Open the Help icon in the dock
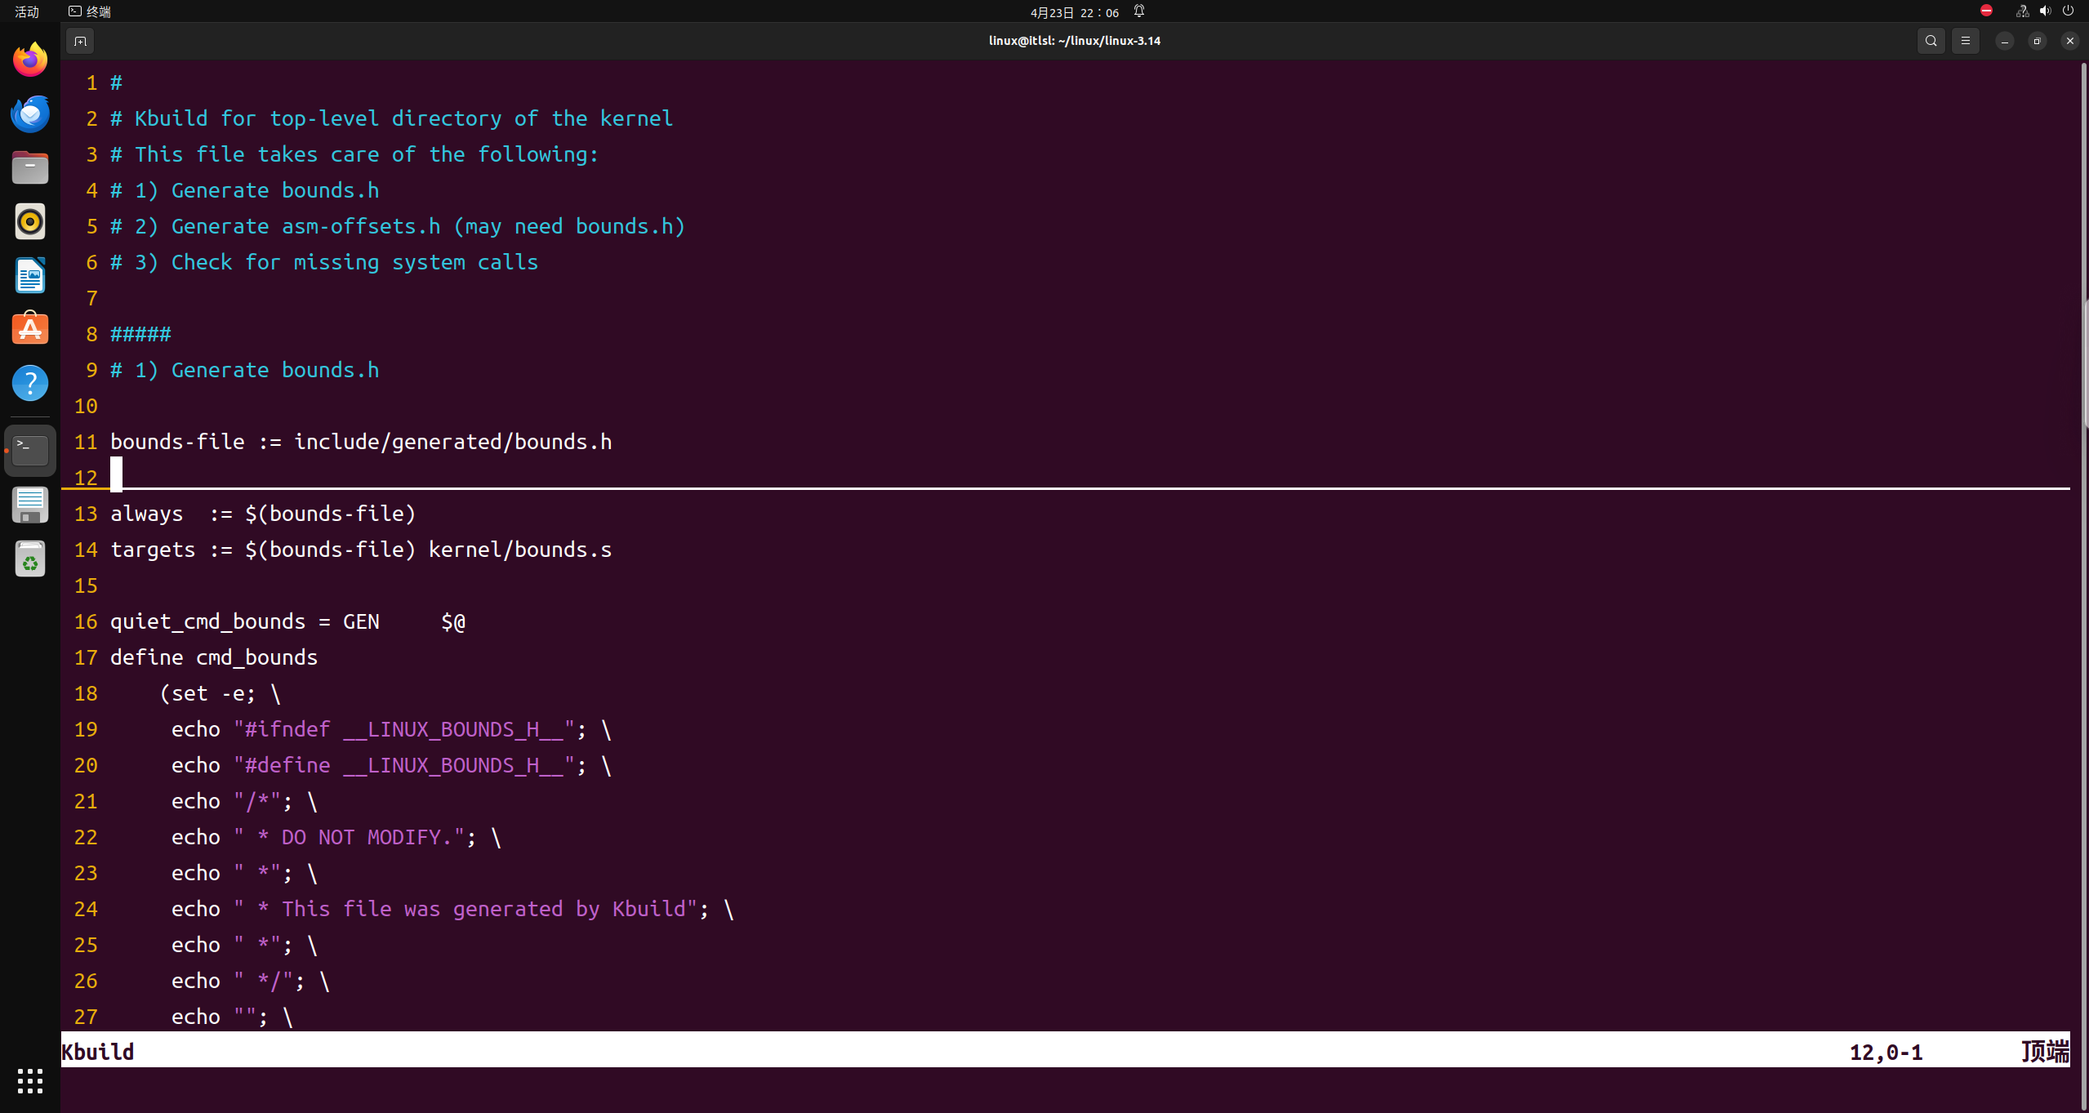2089x1113 pixels. coord(30,383)
